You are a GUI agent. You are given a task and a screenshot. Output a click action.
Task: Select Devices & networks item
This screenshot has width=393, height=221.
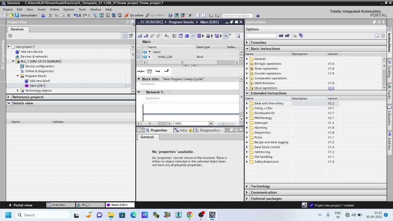(x=34, y=57)
